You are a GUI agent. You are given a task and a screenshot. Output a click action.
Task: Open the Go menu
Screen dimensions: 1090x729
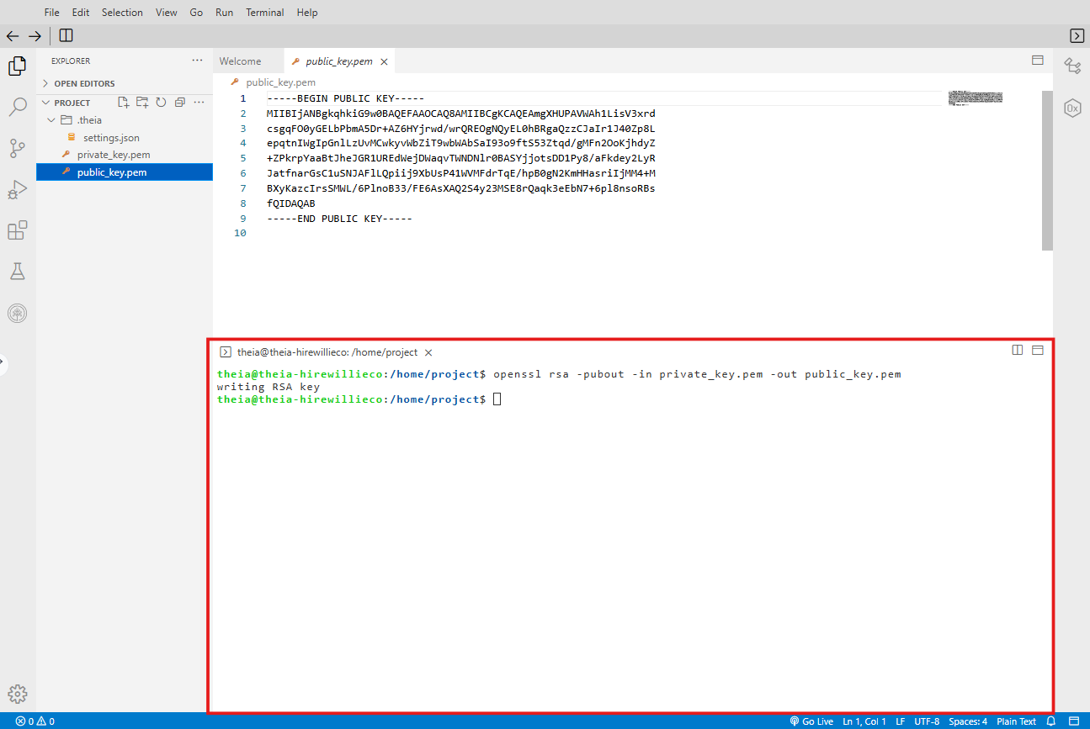pos(196,13)
